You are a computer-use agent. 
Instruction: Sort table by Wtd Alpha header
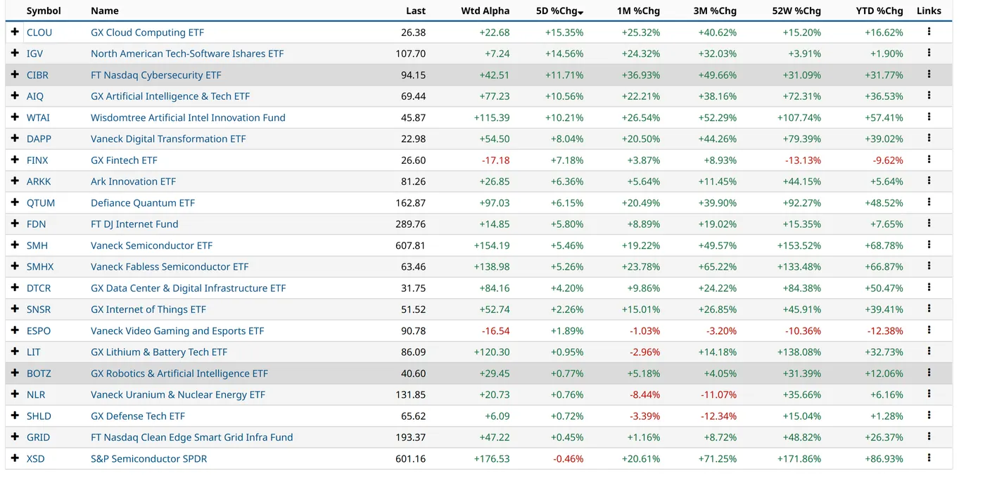coord(485,11)
